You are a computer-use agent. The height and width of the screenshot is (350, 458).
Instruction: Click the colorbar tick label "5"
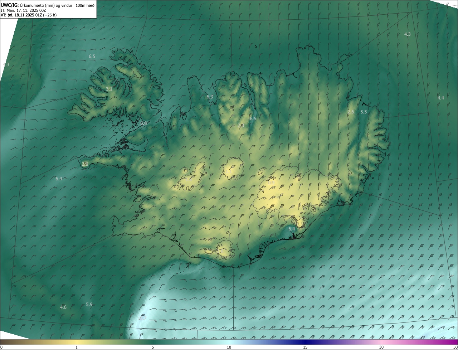pos(153,347)
